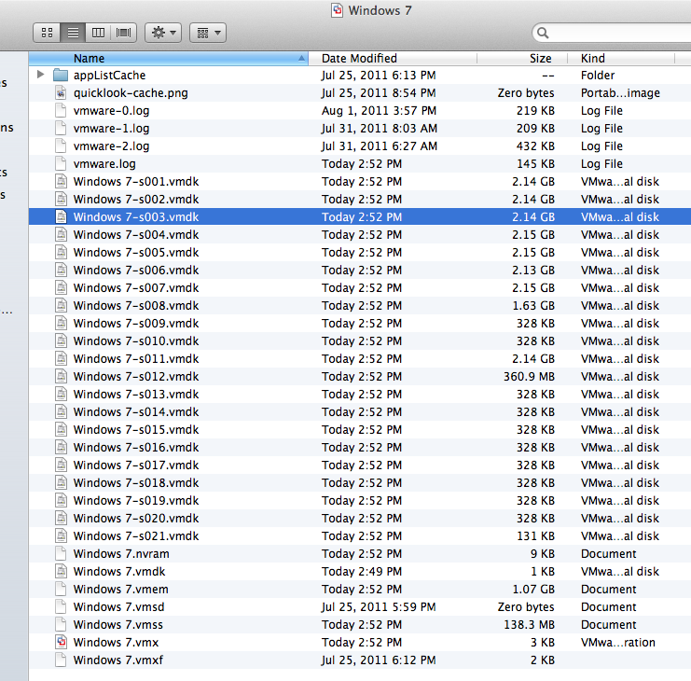This screenshot has height=681, width=691.
Task: Select the vmware-0.log file icon
Action: [61, 111]
